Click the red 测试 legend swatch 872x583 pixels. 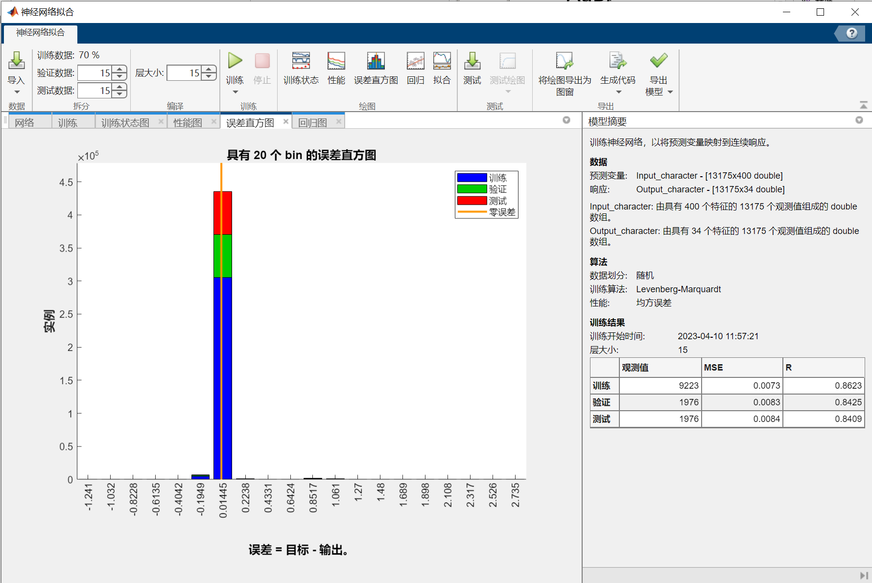[472, 201]
